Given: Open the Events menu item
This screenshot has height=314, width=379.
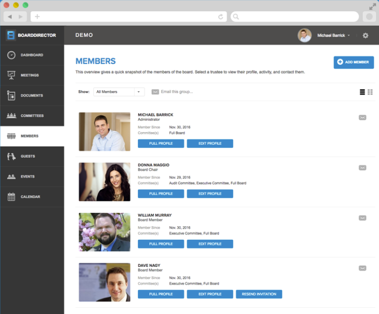Looking at the screenshot, I should [32, 176].
